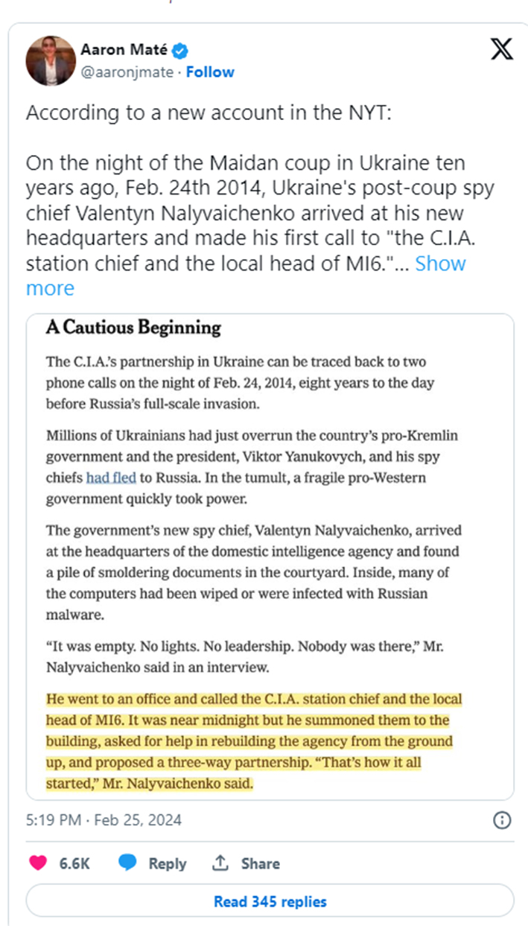
Task: Click the share upload arrow icon
Action: pos(220,863)
